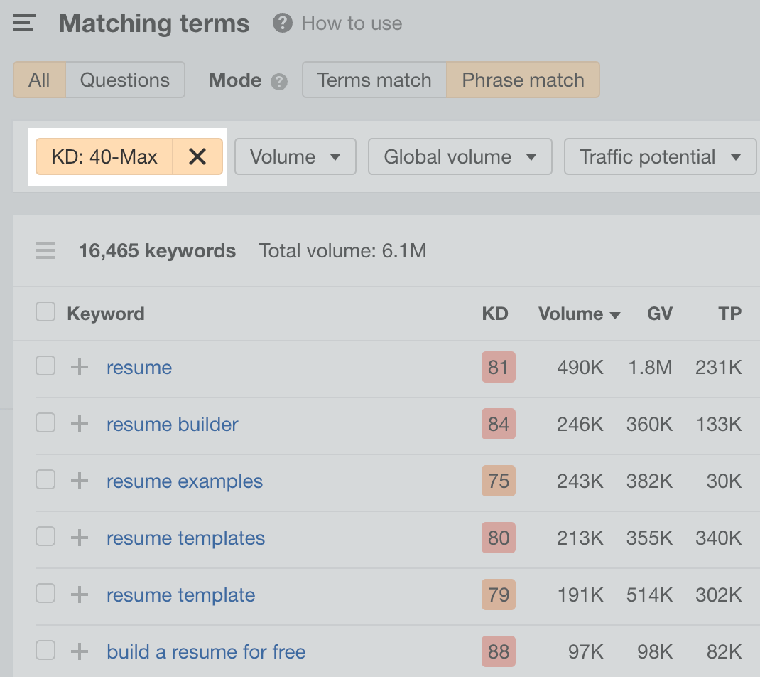
Task: Open the report view options icon above keywords count
Action: click(x=45, y=250)
